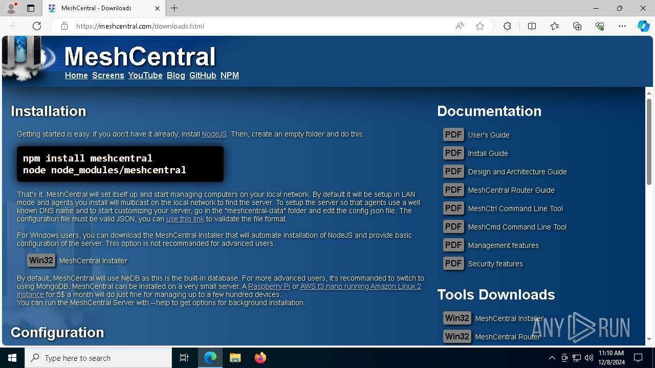
Task: Click the 'Configuration' heading
Action: click(x=57, y=332)
